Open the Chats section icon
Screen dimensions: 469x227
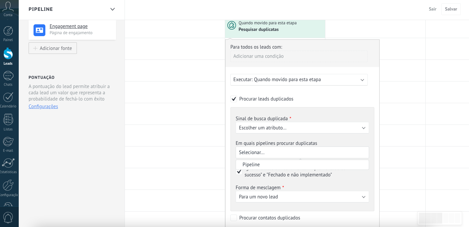pos(8,76)
